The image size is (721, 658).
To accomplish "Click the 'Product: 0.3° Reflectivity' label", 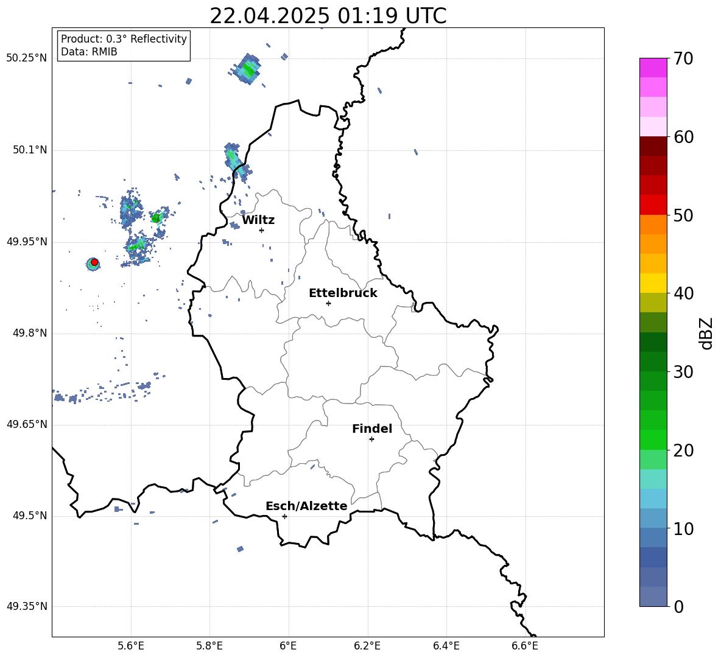I will click(x=124, y=39).
